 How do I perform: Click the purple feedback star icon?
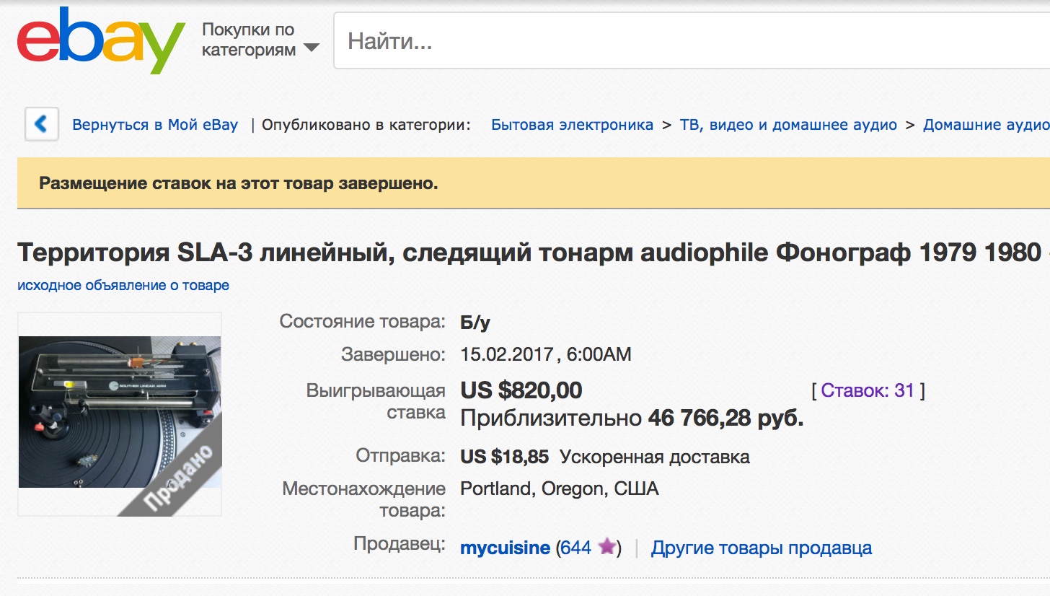(x=607, y=548)
